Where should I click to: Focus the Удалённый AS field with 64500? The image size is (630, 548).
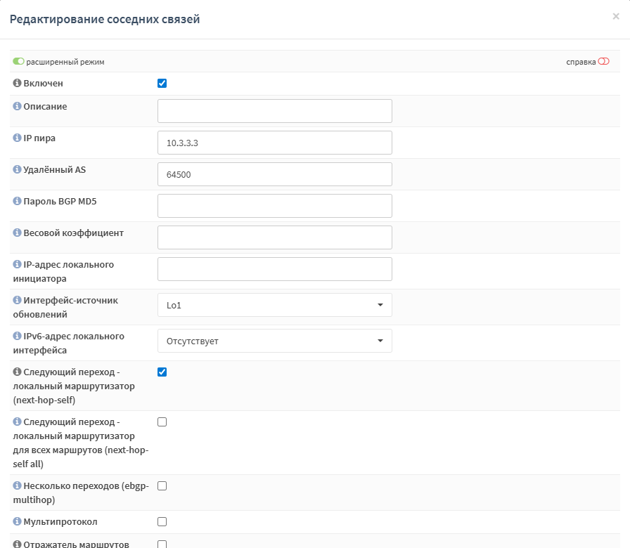(274, 174)
